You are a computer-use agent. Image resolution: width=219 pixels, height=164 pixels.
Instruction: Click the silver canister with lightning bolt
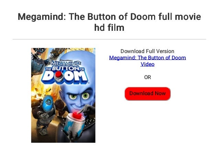point(74,126)
